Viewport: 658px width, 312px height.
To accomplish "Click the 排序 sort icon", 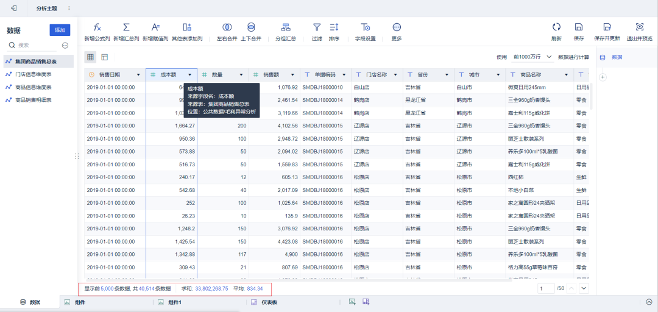I will (x=334, y=27).
